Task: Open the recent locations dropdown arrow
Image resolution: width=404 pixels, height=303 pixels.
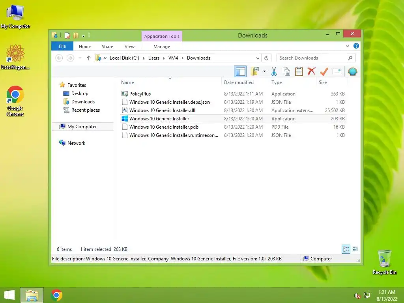Action: (x=80, y=58)
